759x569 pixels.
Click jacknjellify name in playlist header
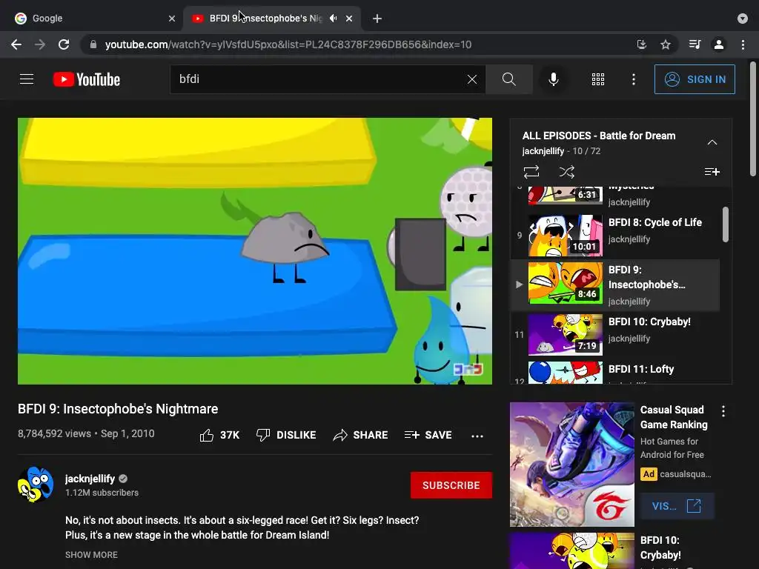(x=543, y=151)
